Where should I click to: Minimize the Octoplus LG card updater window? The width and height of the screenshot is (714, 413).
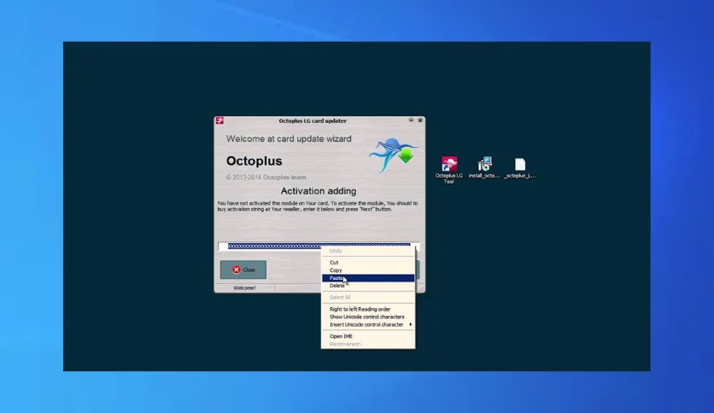(411, 120)
